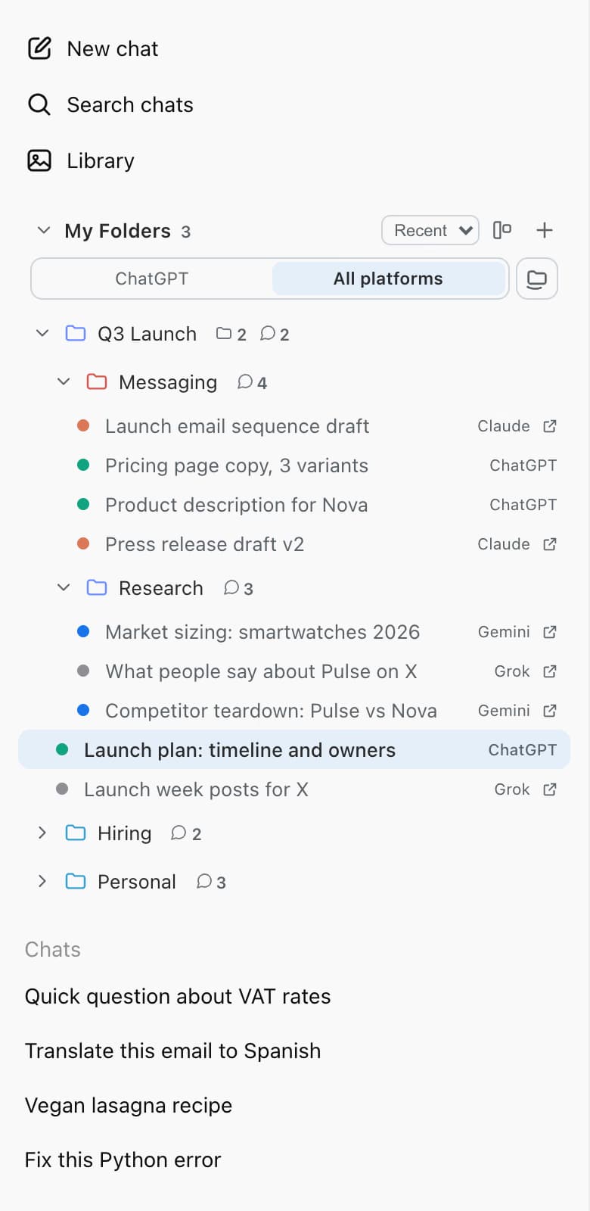Open Launch email sequence draft in Claude externally

pos(550,426)
